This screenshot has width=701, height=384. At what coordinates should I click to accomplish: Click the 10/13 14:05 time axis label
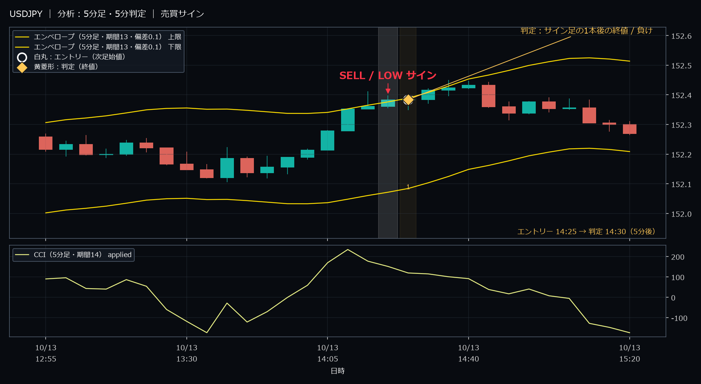click(327, 353)
